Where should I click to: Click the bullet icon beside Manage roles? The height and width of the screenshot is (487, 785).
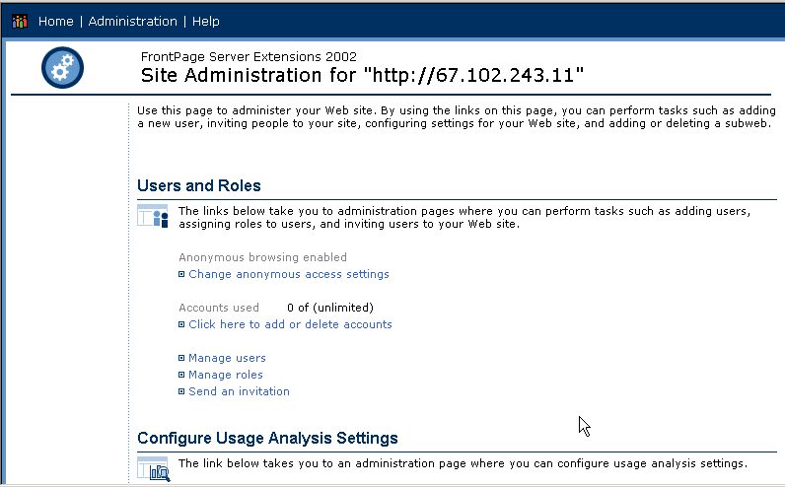coord(181,375)
